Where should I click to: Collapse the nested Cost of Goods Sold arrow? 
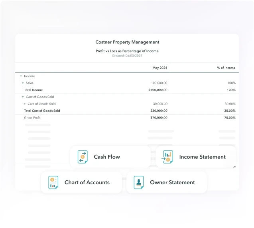(25, 104)
